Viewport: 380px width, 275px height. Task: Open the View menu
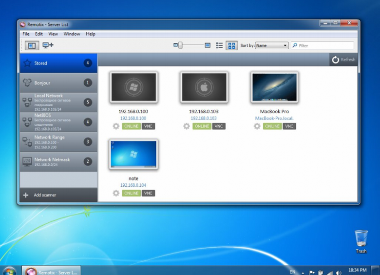[53, 34]
